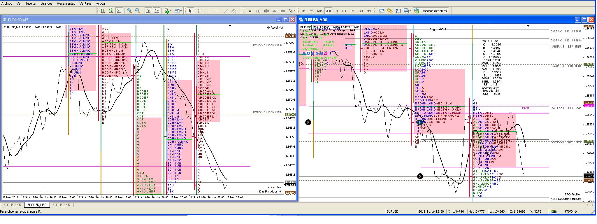Switch to the EURUSD,M30 chart tab
The image size is (597, 224).
tap(37, 205)
